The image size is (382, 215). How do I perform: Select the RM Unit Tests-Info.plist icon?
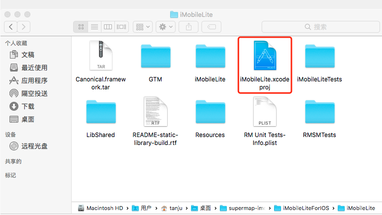(265, 112)
